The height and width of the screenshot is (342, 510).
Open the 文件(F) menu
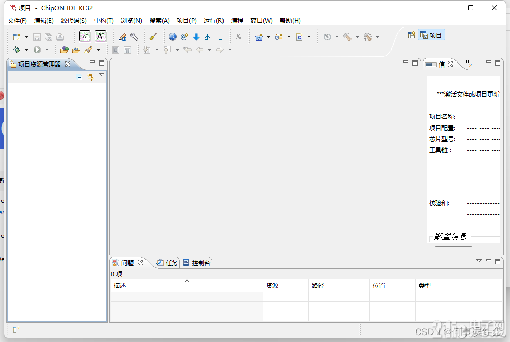pos(17,21)
